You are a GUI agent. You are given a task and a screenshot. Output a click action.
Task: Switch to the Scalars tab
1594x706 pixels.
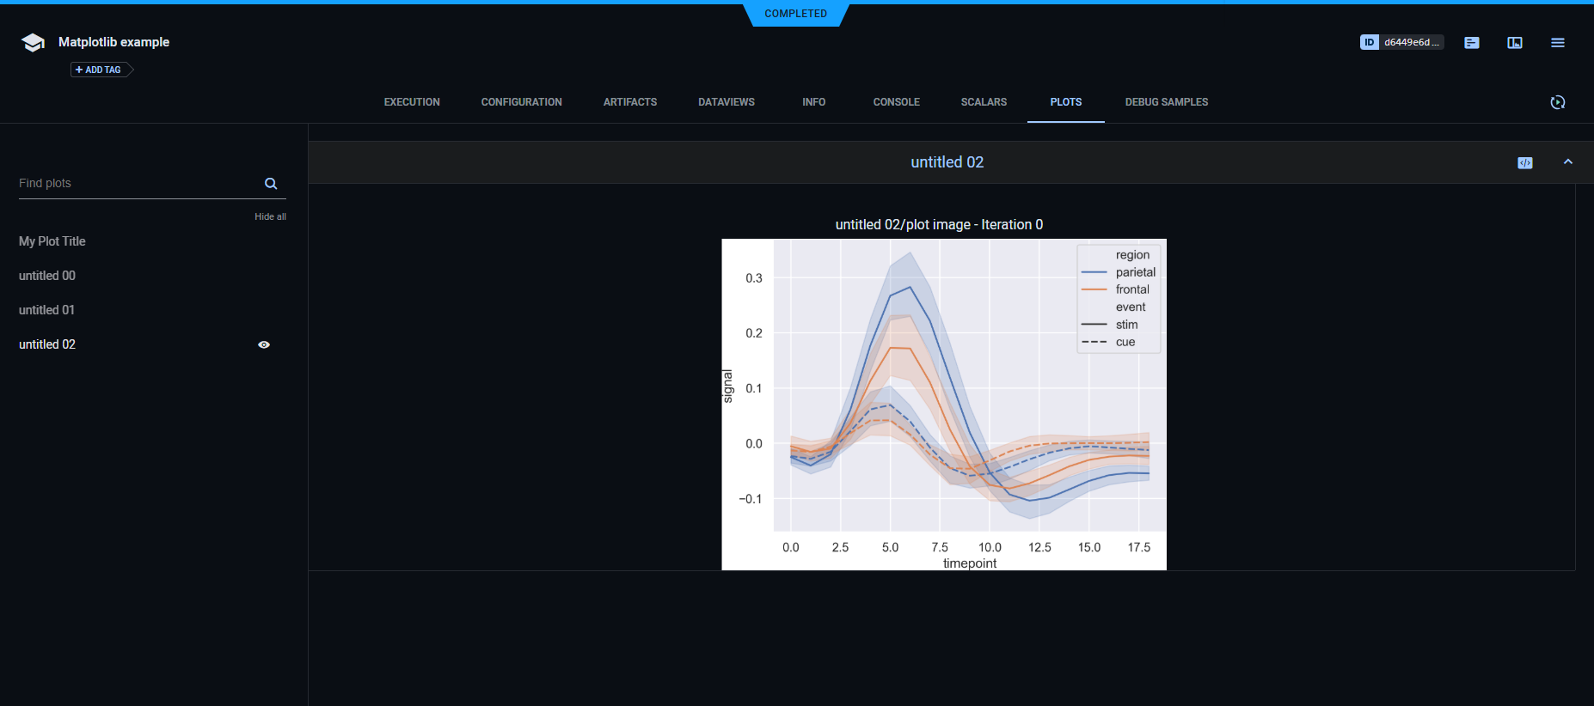coord(984,102)
